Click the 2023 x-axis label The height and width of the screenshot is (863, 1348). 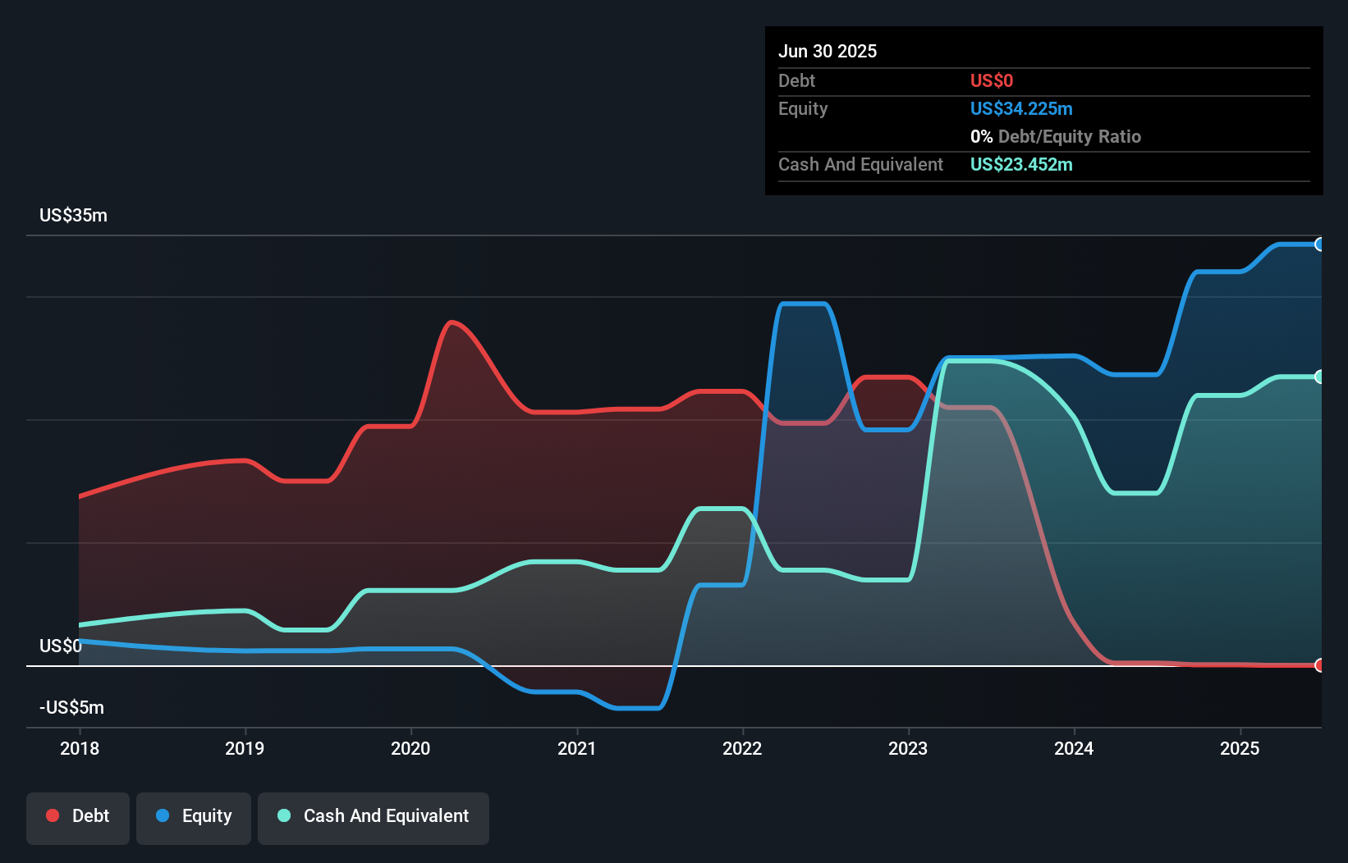coord(908,748)
